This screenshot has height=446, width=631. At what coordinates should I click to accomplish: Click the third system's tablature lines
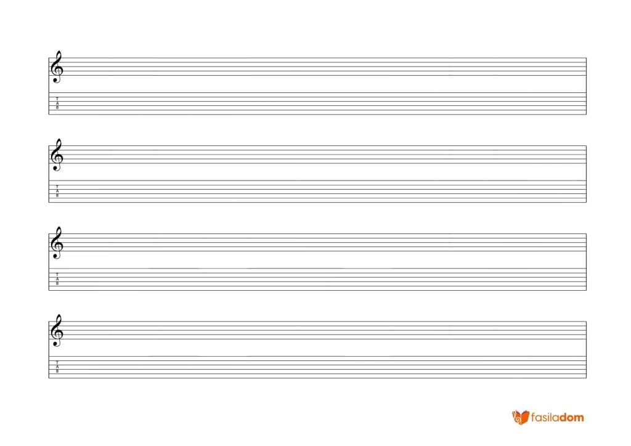click(317, 279)
